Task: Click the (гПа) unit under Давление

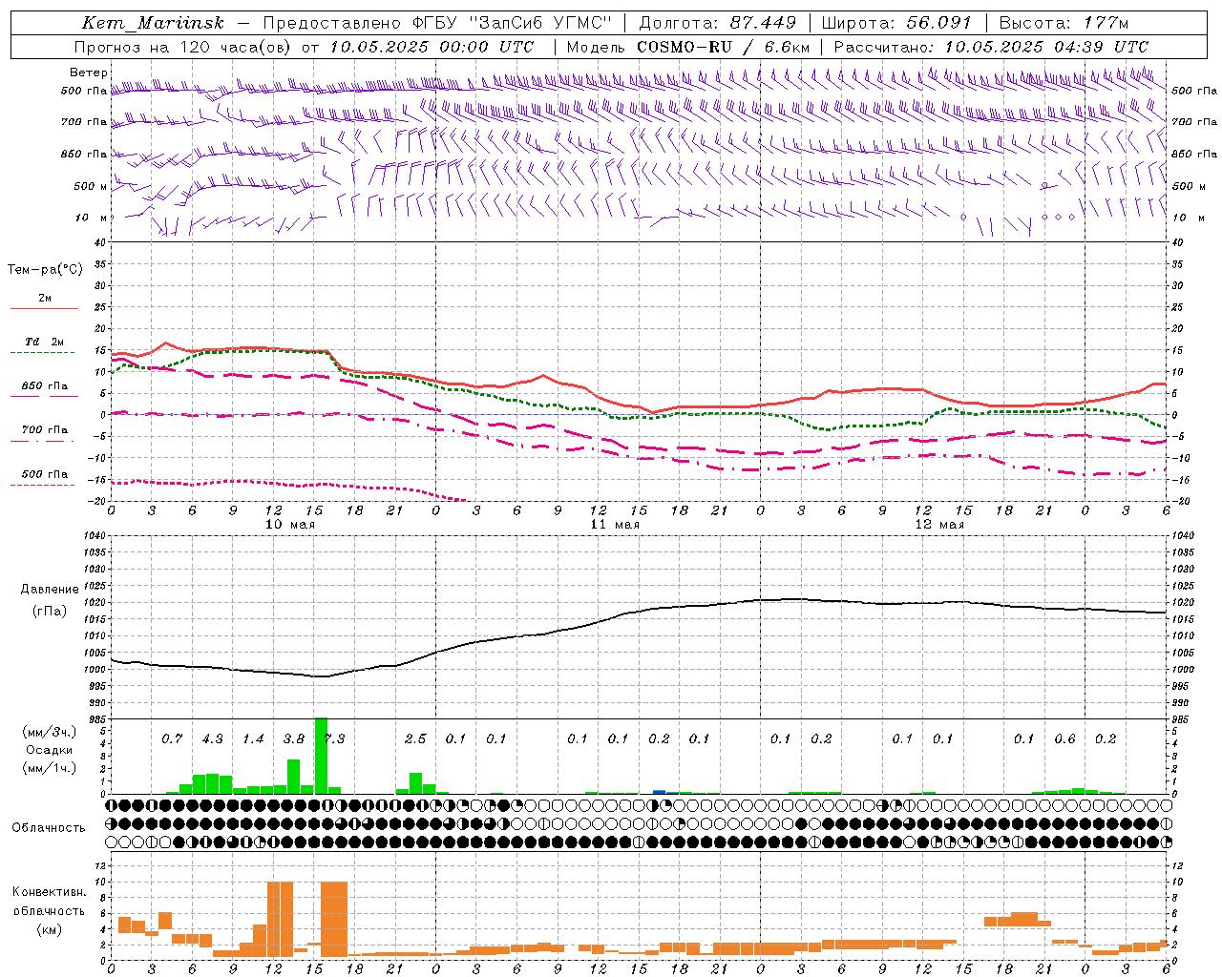Action: tap(50, 612)
